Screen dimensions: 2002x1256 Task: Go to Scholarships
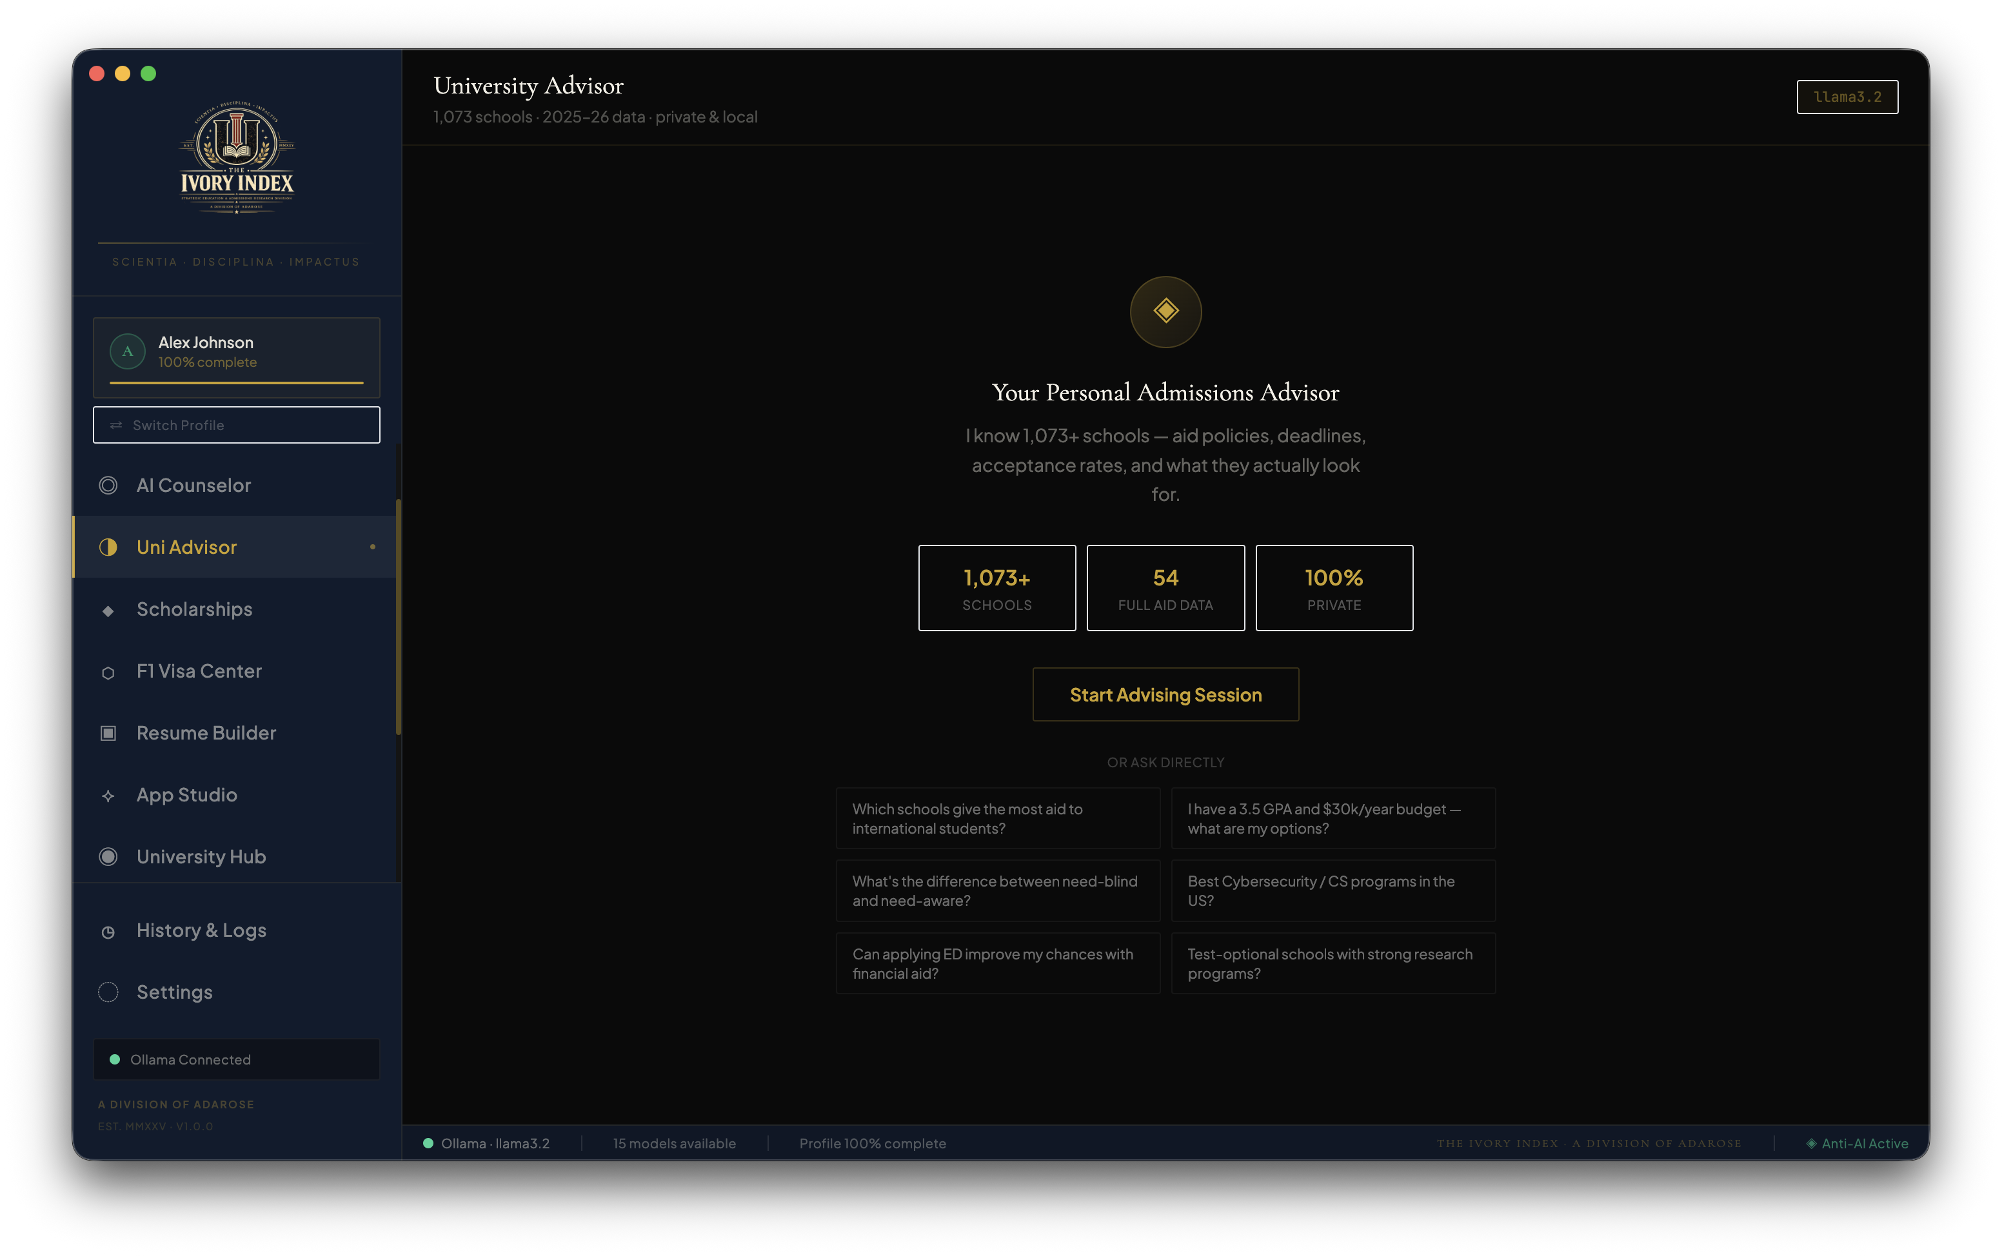tap(235, 609)
